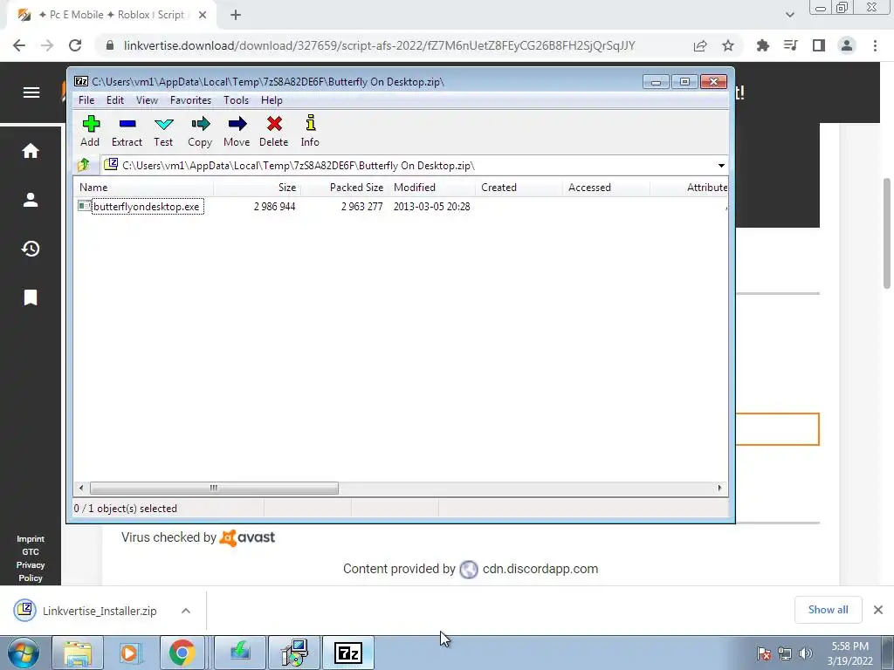
Task: Click the right scroll arrow in 7-Zip
Action: (719, 489)
